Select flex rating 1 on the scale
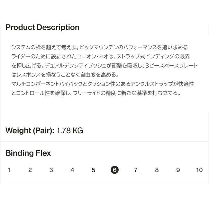This screenshot has height=209, width=209. pyautogui.click(x=9, y=170)
